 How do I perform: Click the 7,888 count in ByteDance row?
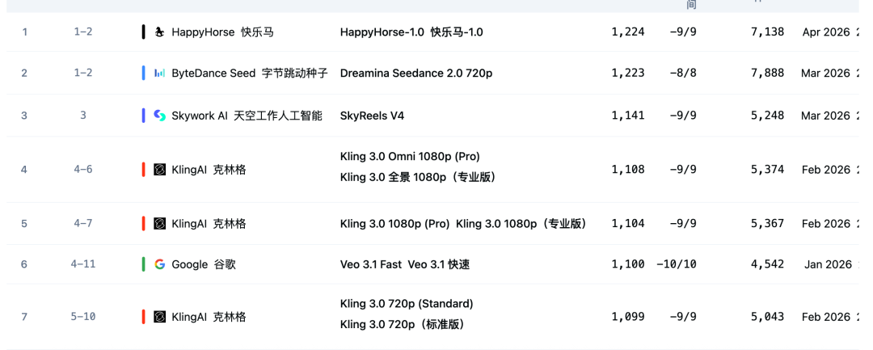[767, 73]
